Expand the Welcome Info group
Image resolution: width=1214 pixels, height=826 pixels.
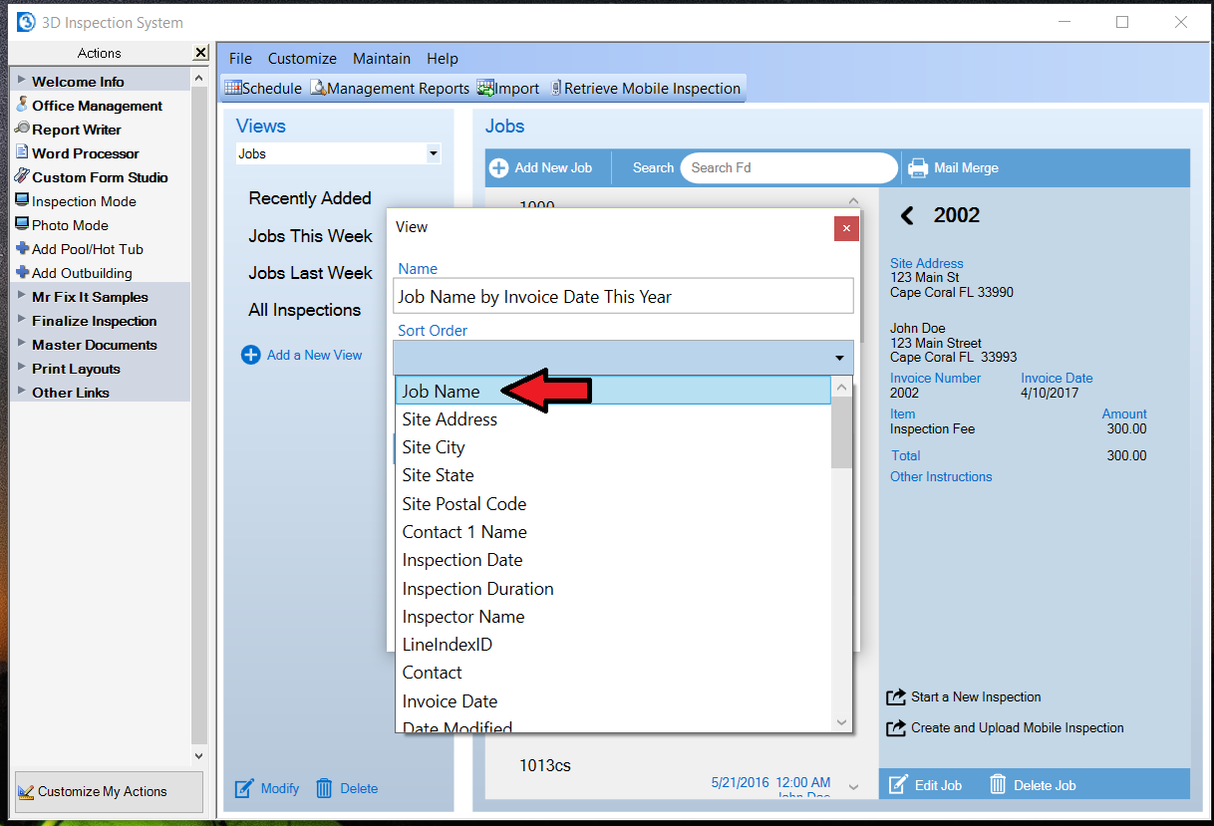coord(22,81)
